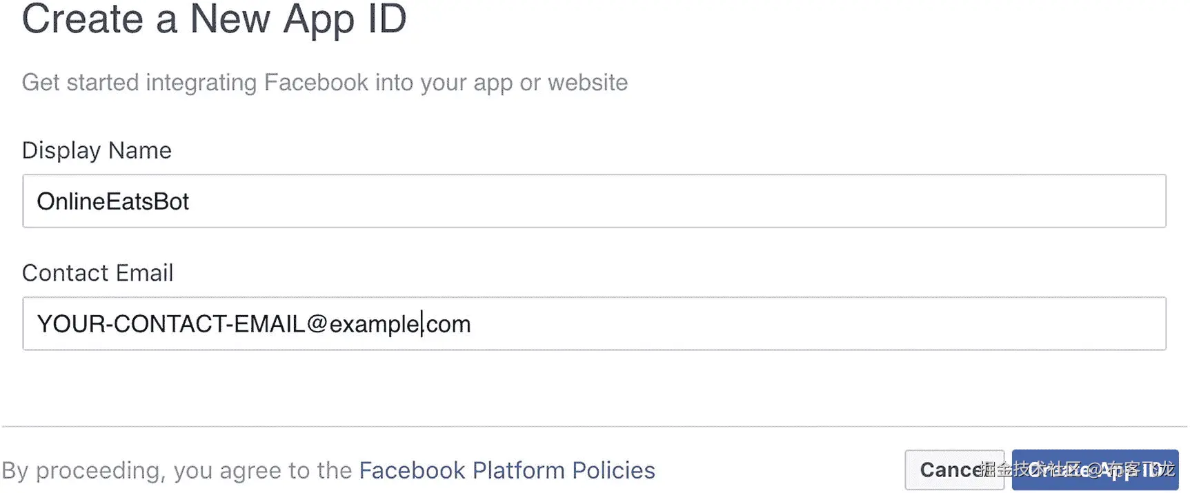This screenshot has width=1190, height=493.
Task: Click the word "Facebook" in the subtitle
Action: (316, 83)
